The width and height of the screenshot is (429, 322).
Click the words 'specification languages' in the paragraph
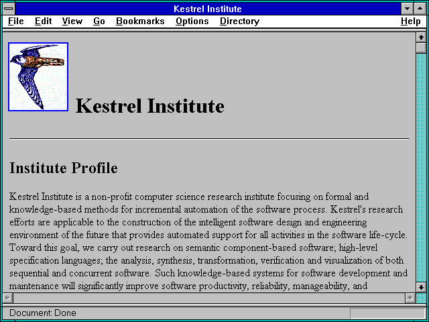tap(55, 260)
